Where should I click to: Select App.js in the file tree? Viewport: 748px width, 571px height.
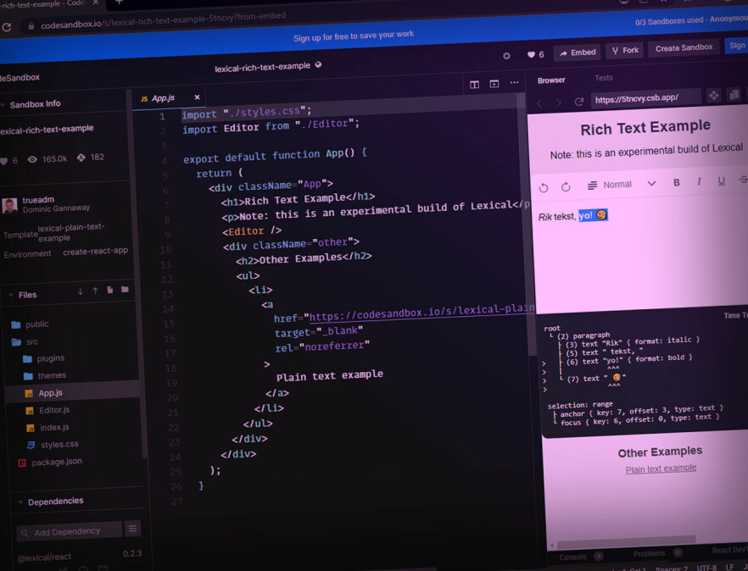73,393
